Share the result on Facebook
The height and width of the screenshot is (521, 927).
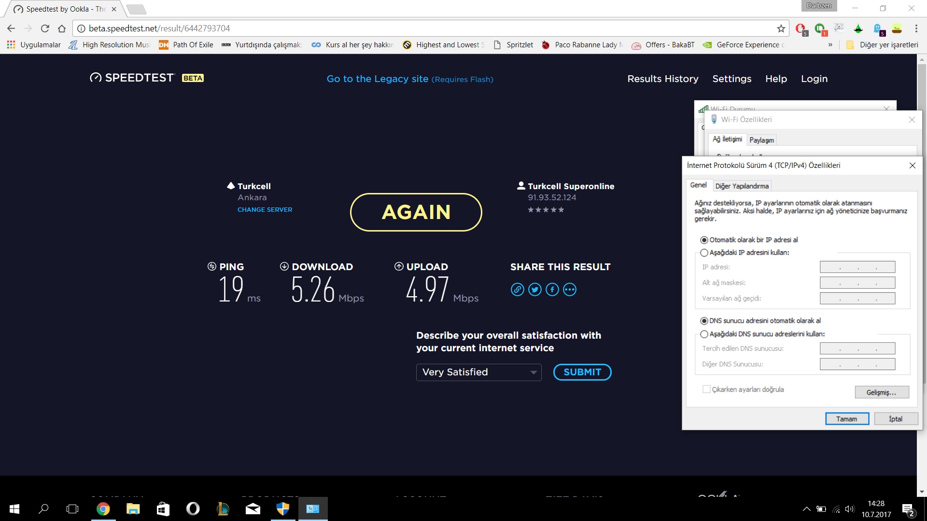click(552, 289)
